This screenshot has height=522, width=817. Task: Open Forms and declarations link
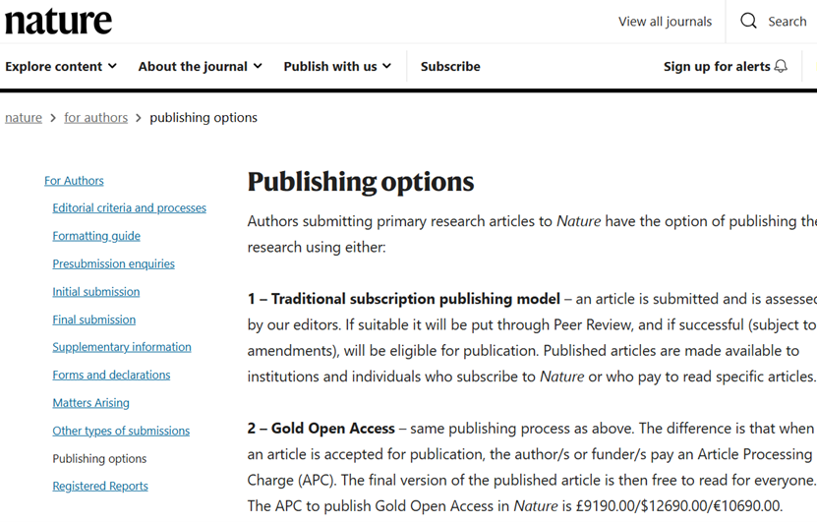pos(111,375)
